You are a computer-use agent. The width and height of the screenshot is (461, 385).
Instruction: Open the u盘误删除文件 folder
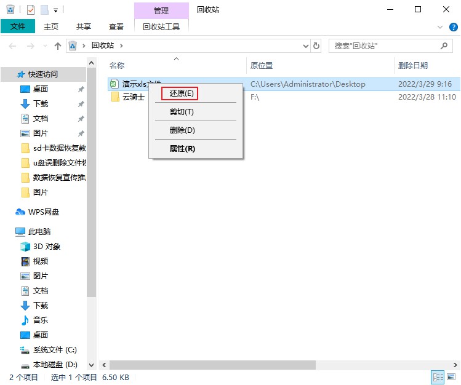[x=54, y=163]
